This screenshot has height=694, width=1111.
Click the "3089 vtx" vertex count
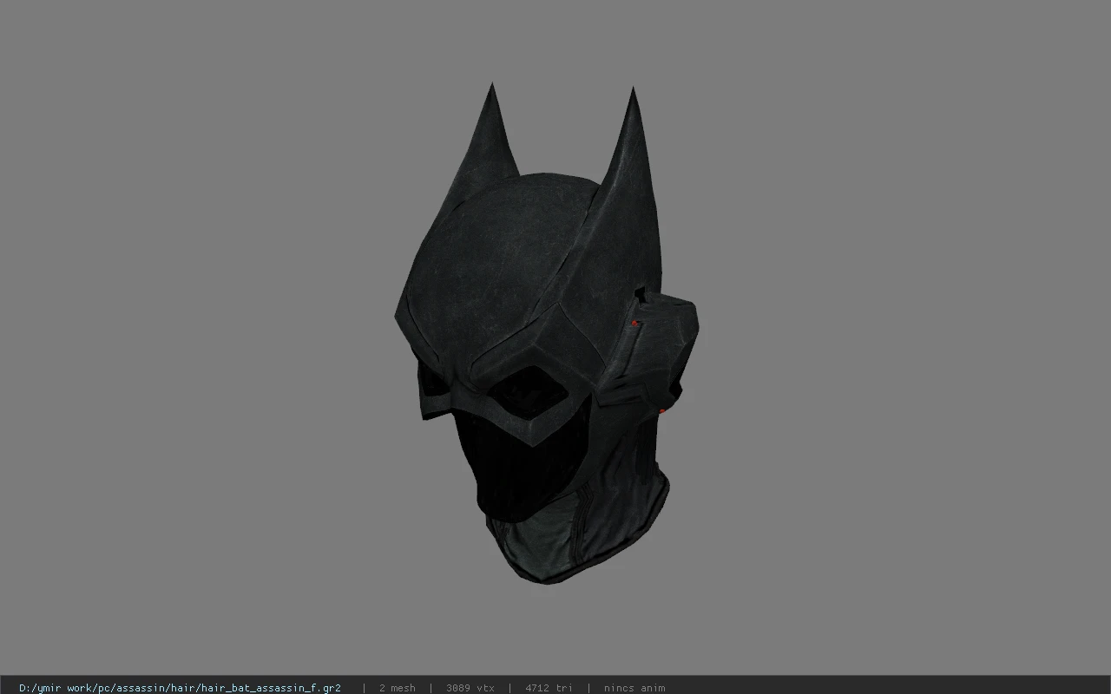pos(470,688)
